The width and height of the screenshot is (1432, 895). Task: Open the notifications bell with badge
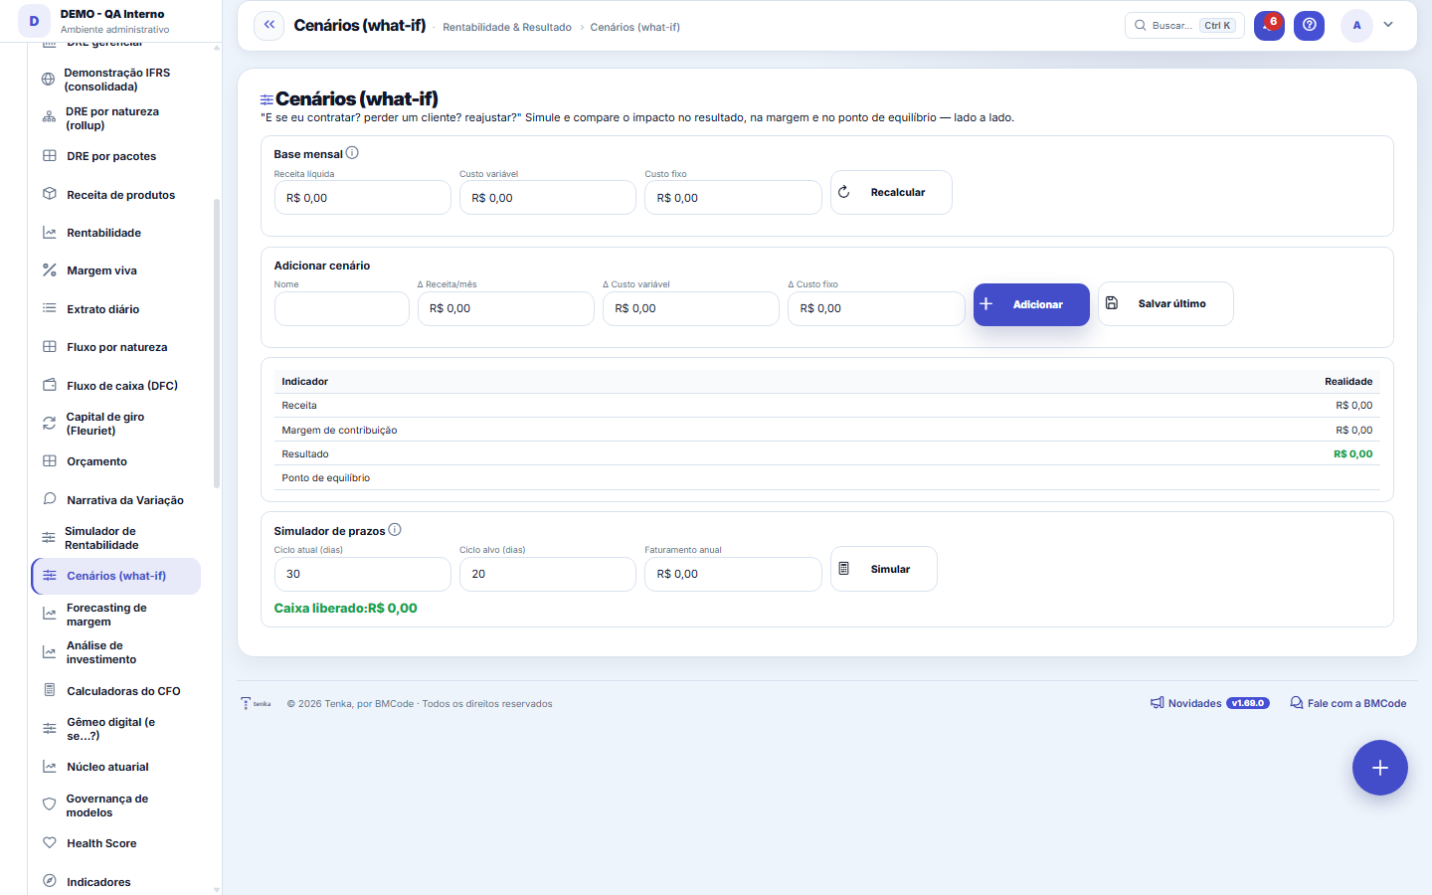pos(1269,26)
